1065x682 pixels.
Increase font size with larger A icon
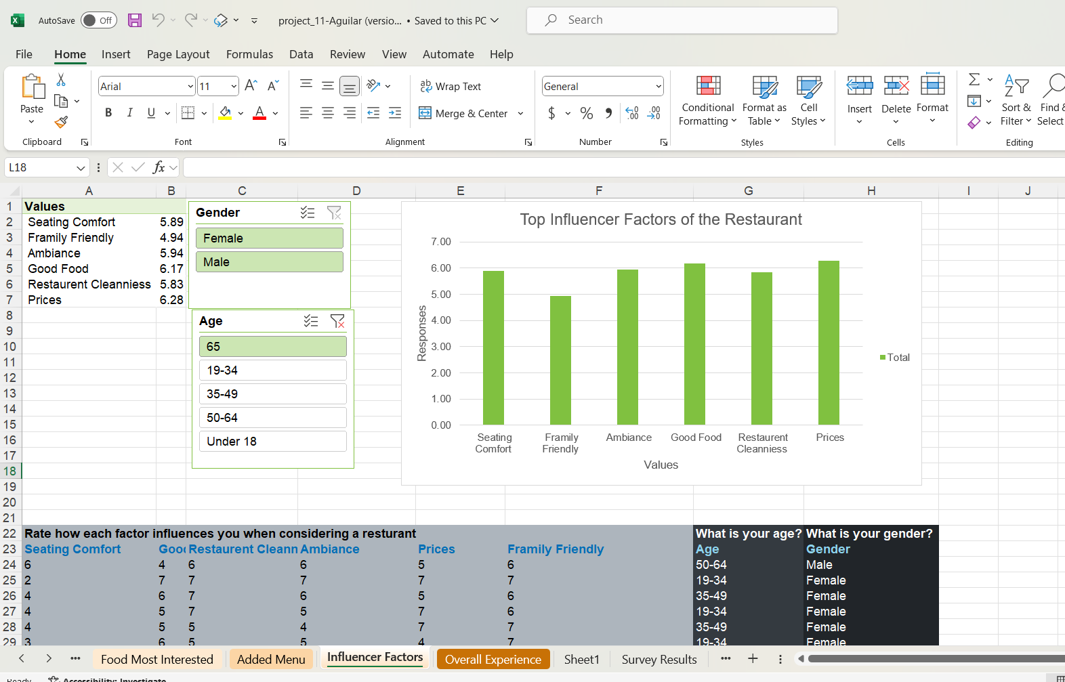point(251,85)
